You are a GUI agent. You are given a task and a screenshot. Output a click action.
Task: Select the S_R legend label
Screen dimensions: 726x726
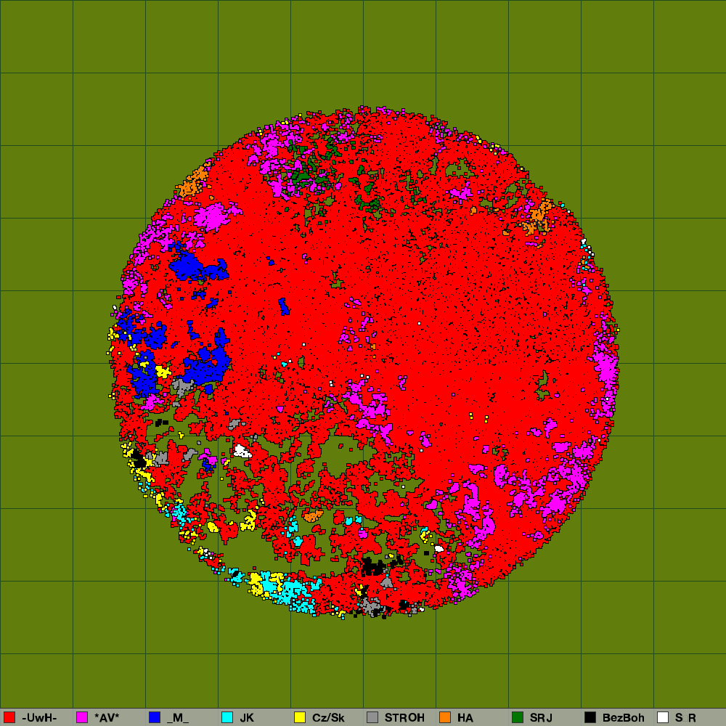coord(686,718)
